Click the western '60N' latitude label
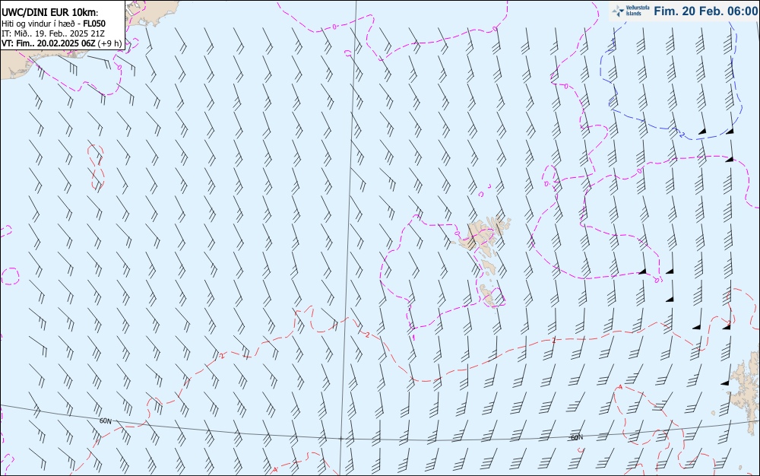The height and width of the screenshot is (476, 760). 105,420
